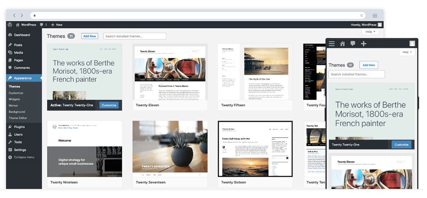Expand the desktop Help dropdown
Screen dimensions: 427x198
tap(370, 32)
